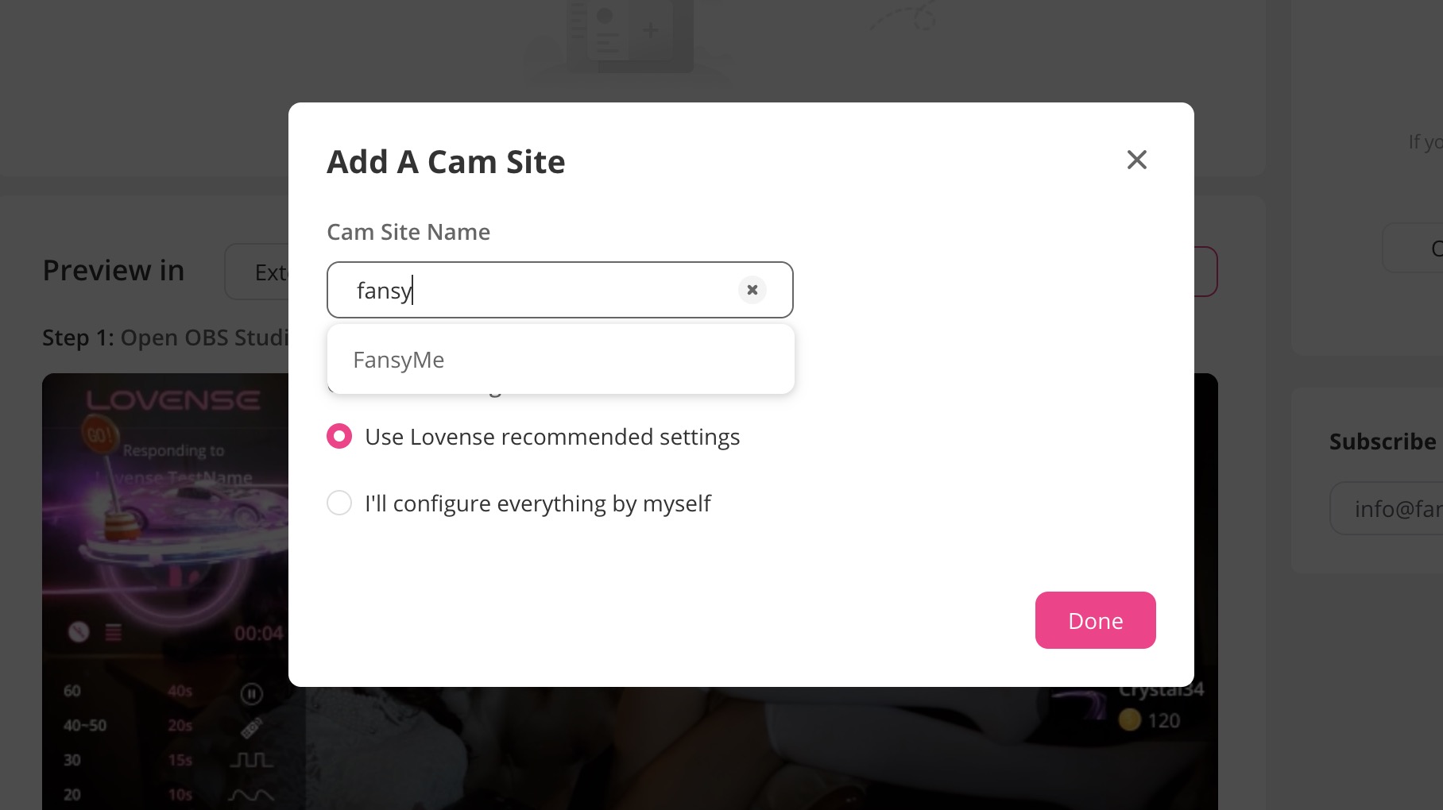Click the square wave pattern icon
This screenshot has width=1443, height=810.
click(x=251, y=760)
